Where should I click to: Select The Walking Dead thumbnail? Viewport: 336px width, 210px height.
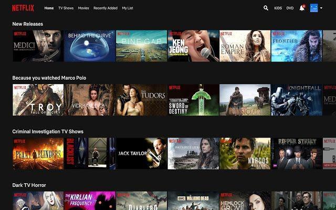pos(193,201)
